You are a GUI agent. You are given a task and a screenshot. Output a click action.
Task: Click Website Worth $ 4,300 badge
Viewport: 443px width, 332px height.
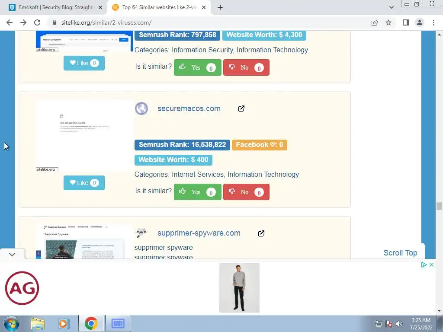point(264,35)
